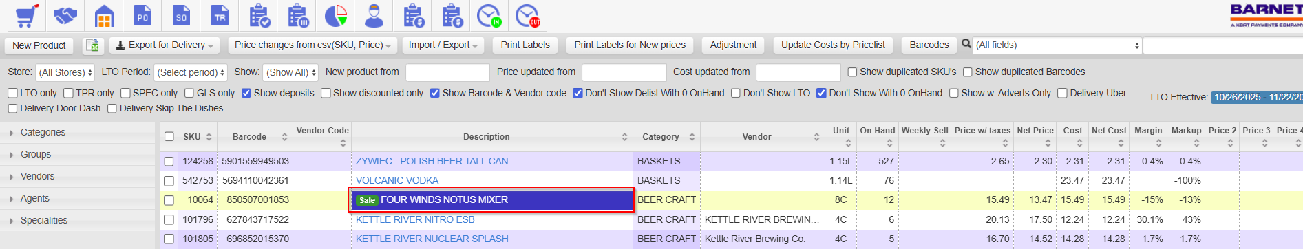Image resolution: width=1303 pixels, height=249 pixels.
Task: Open the KETTLE RIVER NITRO ESB link
Action: (x=415, y=219)
